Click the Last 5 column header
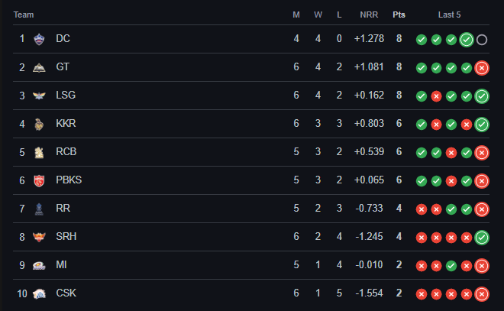The width and height of the screenshot is (504, 311). point(449,15)
